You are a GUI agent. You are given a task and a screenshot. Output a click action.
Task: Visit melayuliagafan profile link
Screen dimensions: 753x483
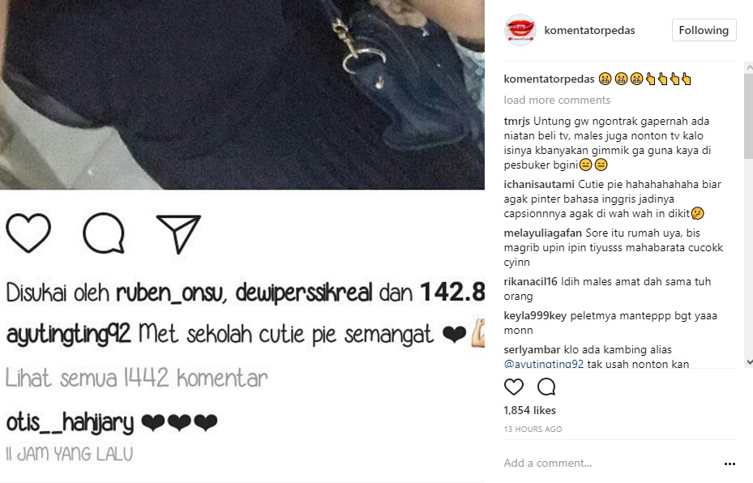[x=542, y=233]
